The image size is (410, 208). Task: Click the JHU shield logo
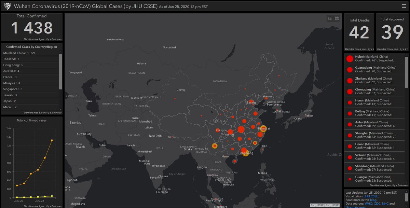tap(7, 6)
